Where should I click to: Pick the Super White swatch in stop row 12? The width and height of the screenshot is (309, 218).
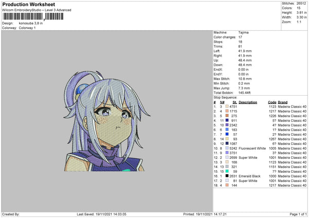click(227, 157)
